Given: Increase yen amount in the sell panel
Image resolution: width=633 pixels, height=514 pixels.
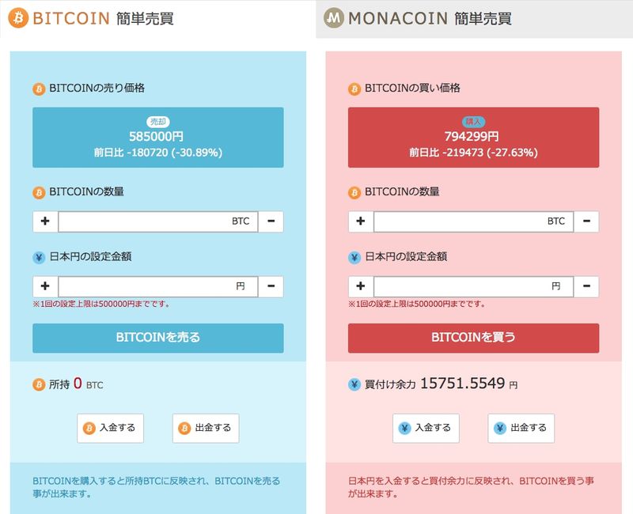Looking at the screenshot, I should click(x=45, y=286).
